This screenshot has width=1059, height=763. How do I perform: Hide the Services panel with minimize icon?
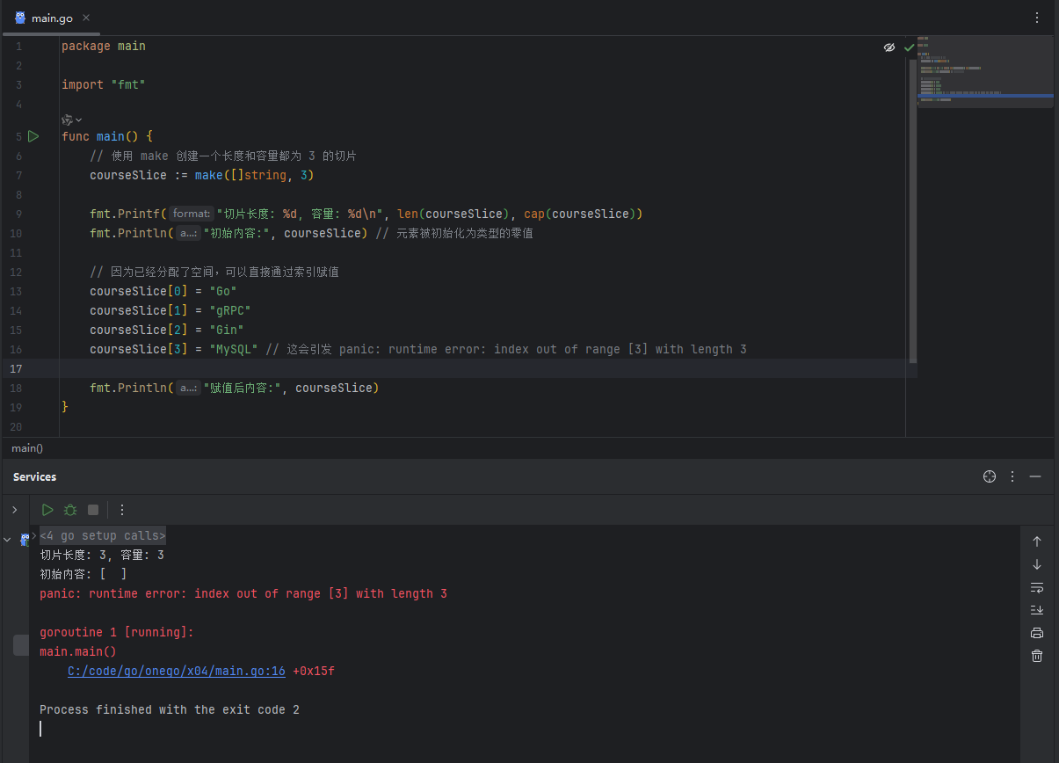click(1035, 476)
